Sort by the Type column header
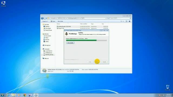The height and width of the screenshot is (97, 173). point(92,24)
